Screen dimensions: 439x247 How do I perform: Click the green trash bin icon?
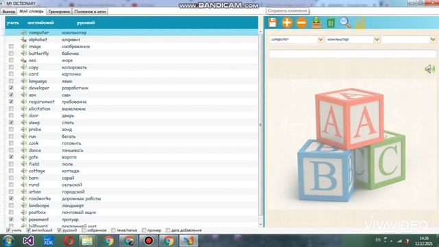pos(331,23)
